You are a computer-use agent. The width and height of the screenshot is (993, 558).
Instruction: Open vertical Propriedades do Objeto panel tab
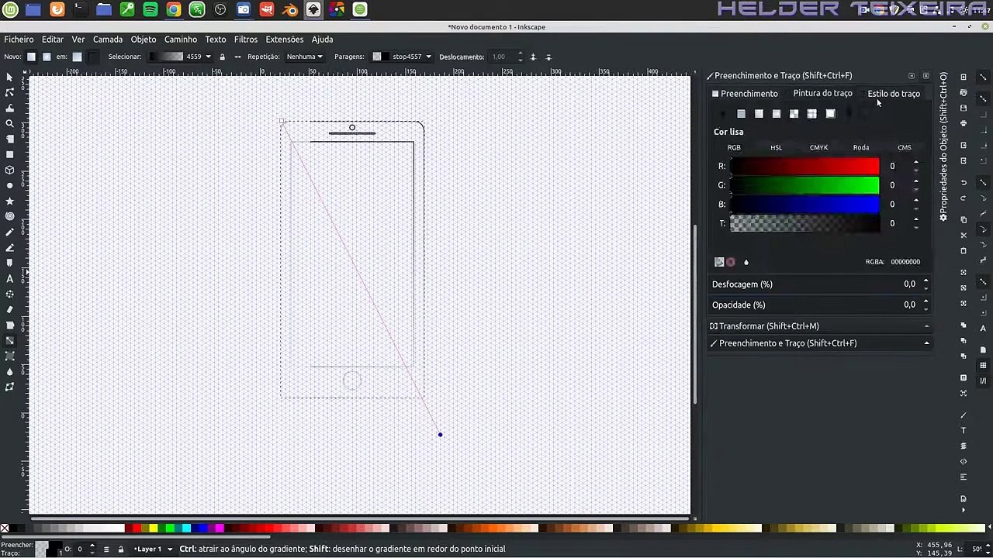(x=943, y=147)
